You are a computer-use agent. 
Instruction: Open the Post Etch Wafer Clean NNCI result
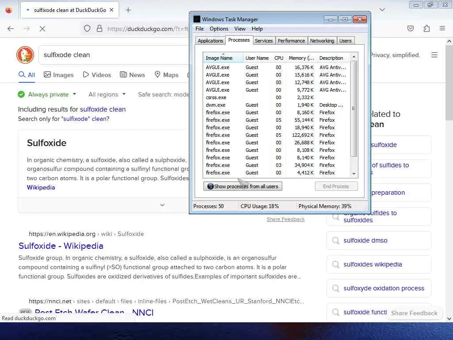[94, 312]
